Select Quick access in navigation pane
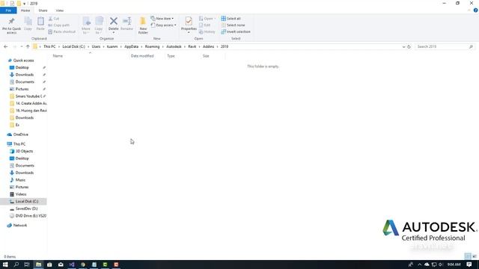The width and height of the screenshot is (479, 269). pyautogui.click(x=23, y=61)
